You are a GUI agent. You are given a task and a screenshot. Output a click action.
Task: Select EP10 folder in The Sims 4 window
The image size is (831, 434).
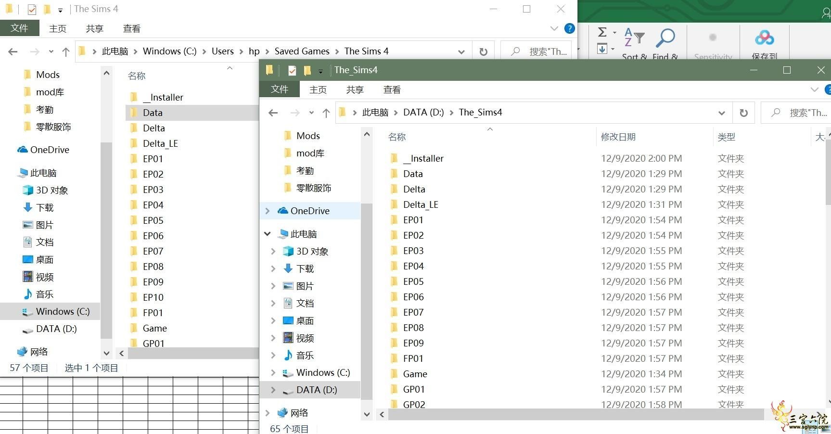153,297
